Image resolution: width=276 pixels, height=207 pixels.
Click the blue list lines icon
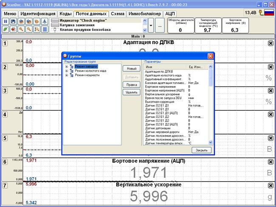pyautogui.click(x=45, y=29)
